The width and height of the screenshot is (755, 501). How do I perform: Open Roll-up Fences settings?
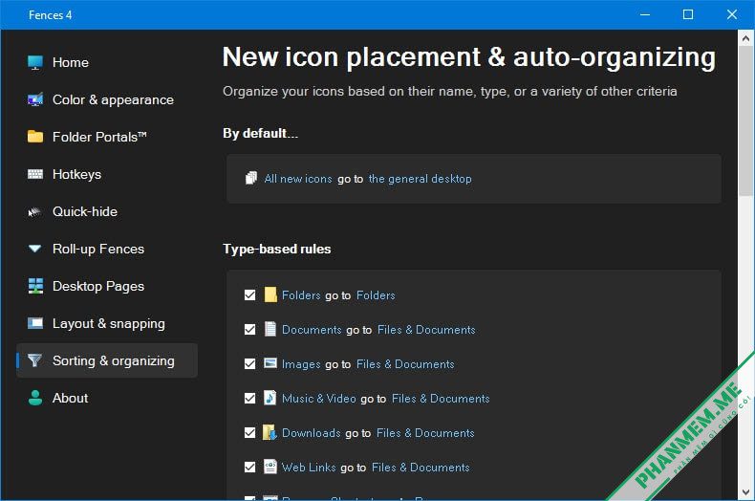tap(107, 249)
